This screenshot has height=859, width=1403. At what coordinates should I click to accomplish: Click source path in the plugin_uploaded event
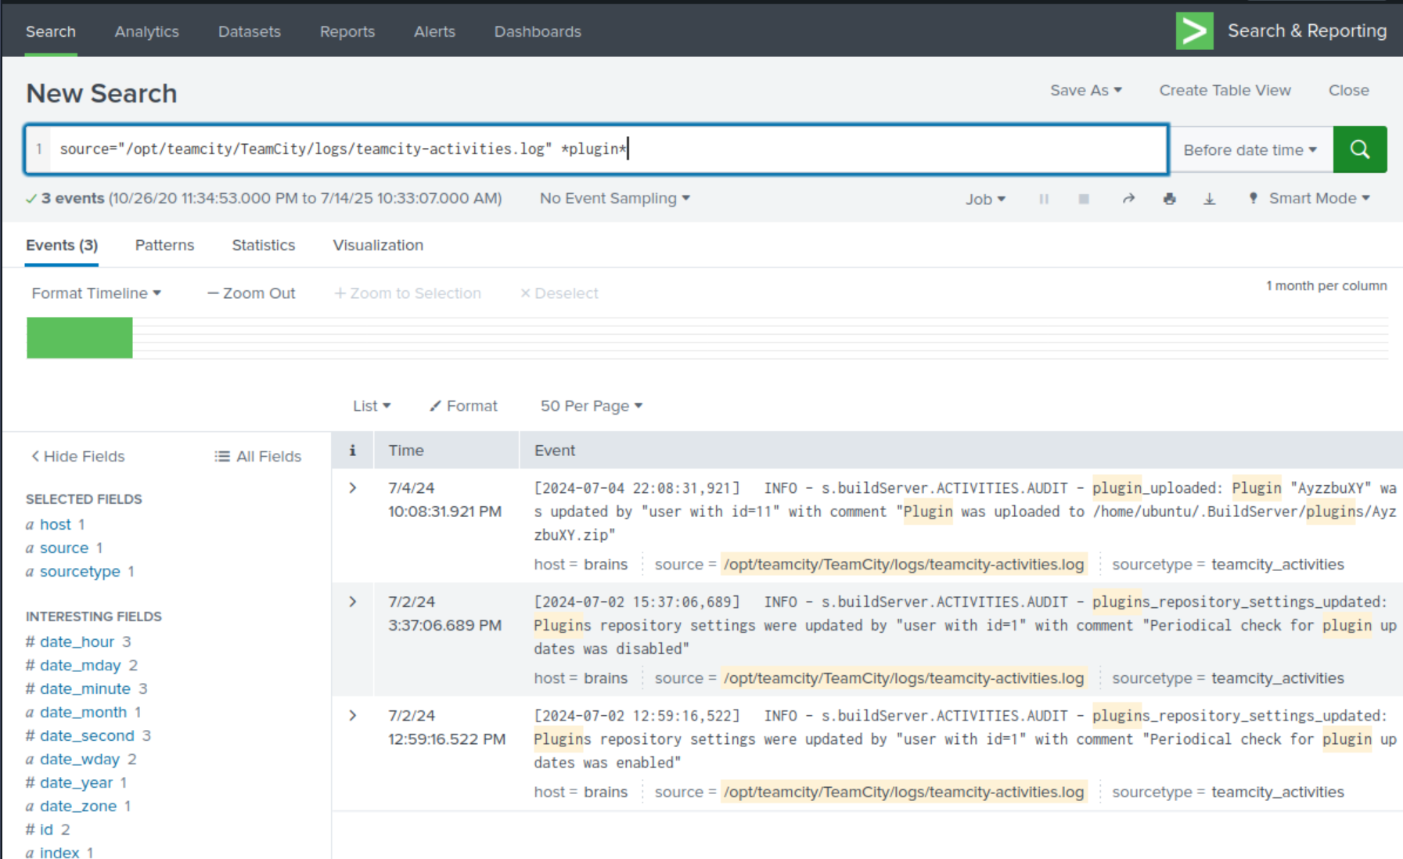pyautogui.click(x=904, y=565)
